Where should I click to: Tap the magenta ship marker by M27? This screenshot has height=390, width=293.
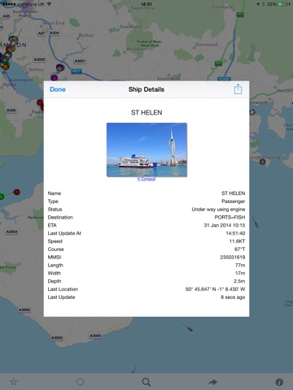click(x=55, y=78)
